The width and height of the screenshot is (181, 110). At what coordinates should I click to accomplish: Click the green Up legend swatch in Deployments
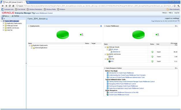[x=81, y=35]
